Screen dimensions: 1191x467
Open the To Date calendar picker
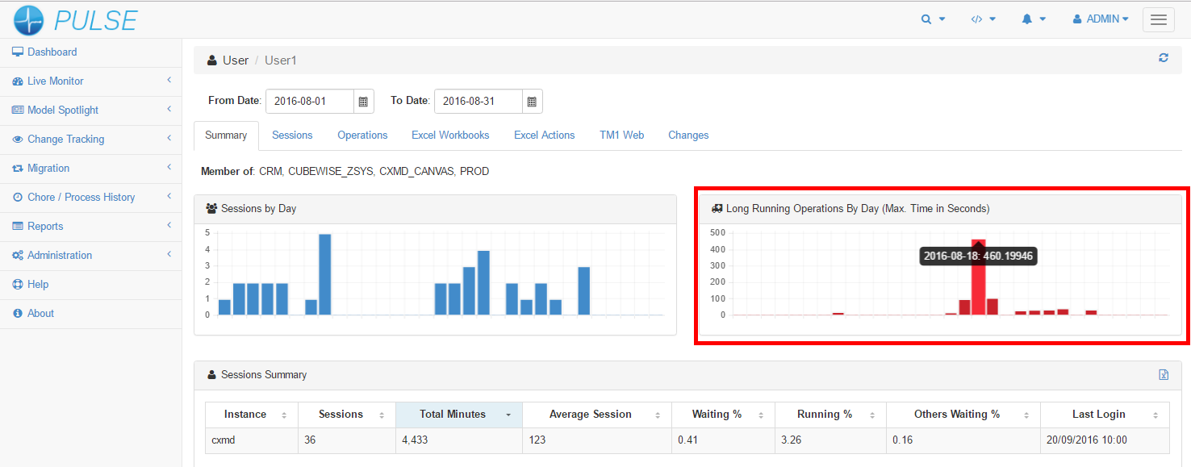(x=532, y=102)
